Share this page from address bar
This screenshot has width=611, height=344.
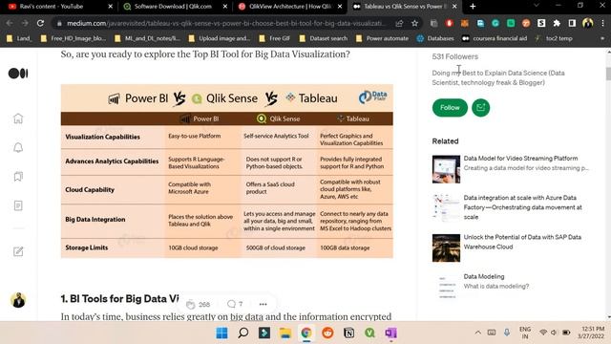(399, 23)
